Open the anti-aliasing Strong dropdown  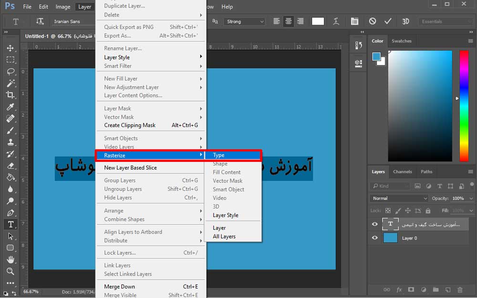244,21
